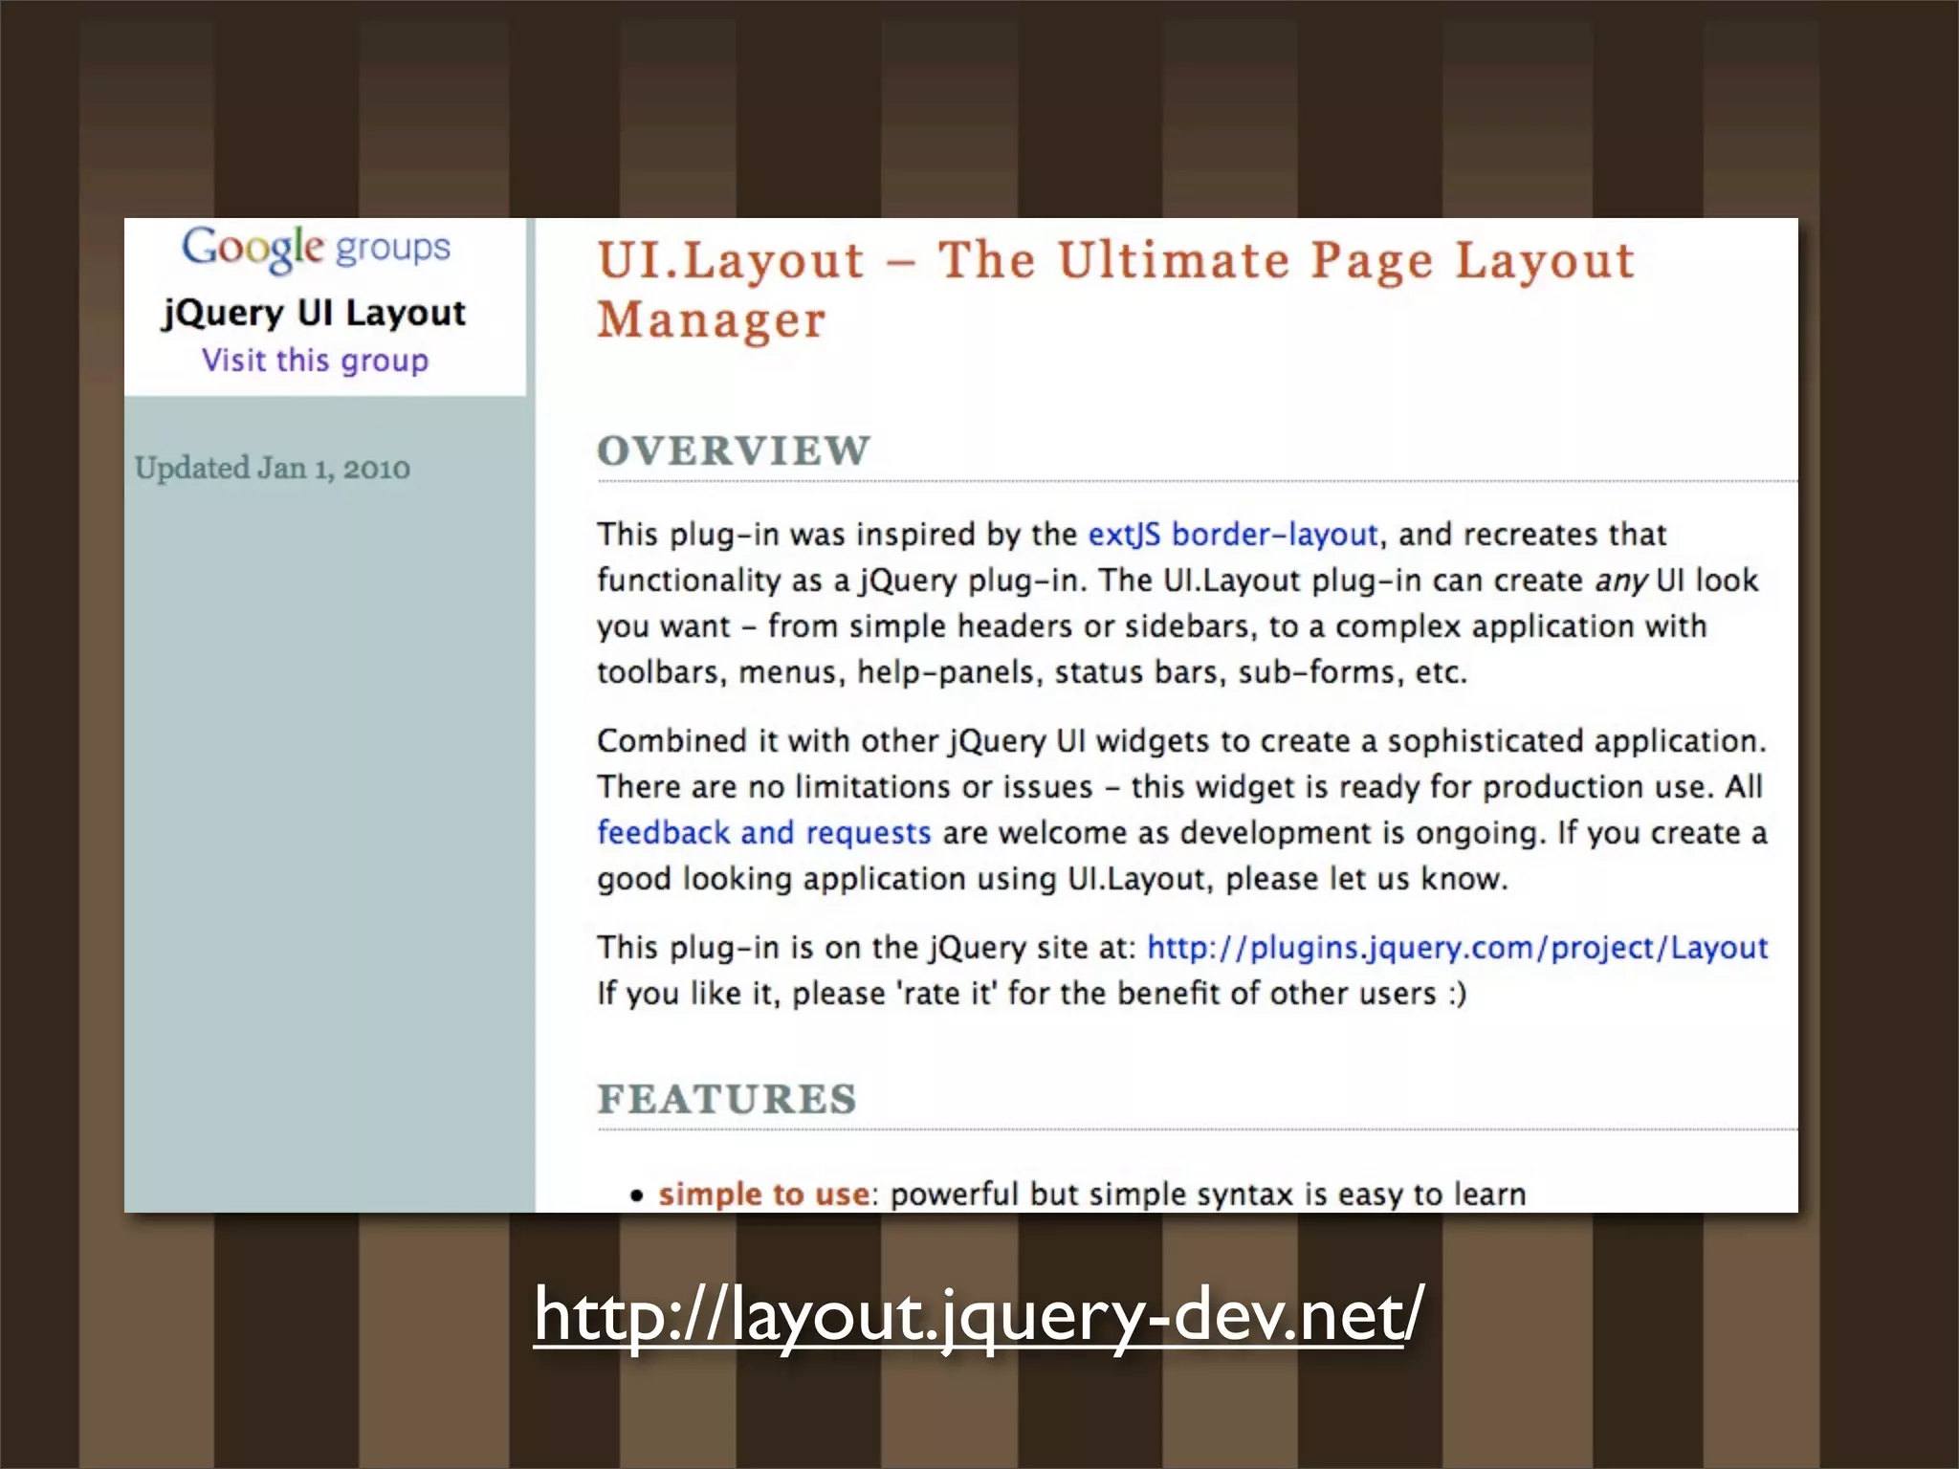Click the ':)' smiley after 'other users'

1457,994
